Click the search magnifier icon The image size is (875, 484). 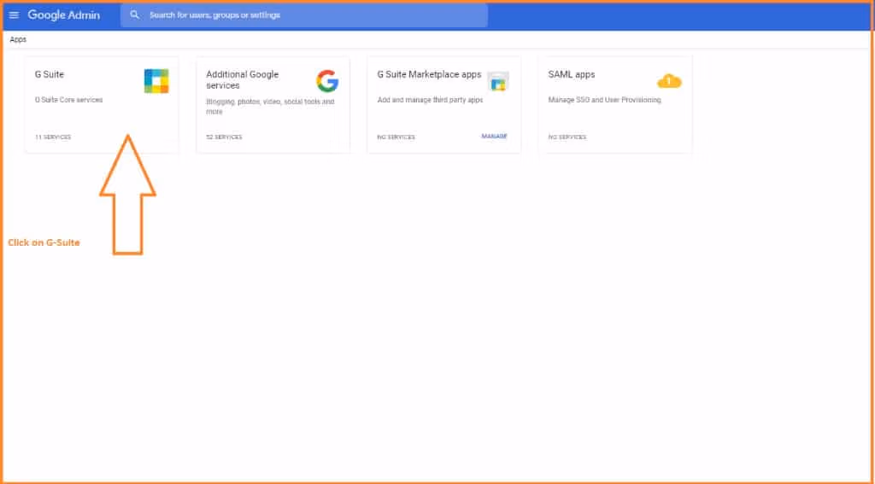135,15
